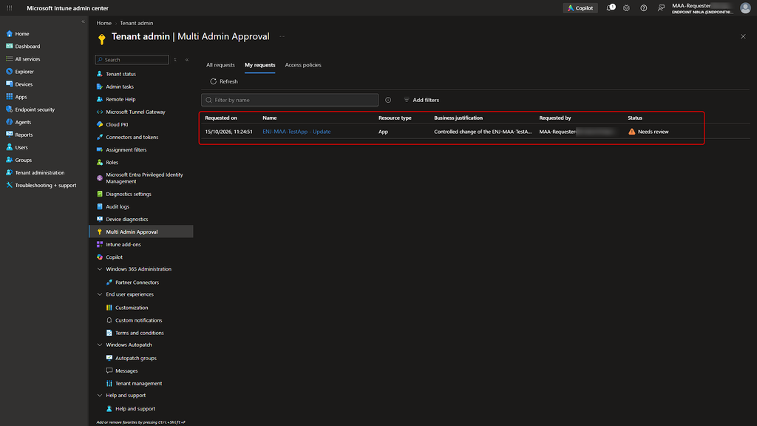This screenshot has height=426, width=757.
Task: Open Remote Help
Action: (120, 99)
